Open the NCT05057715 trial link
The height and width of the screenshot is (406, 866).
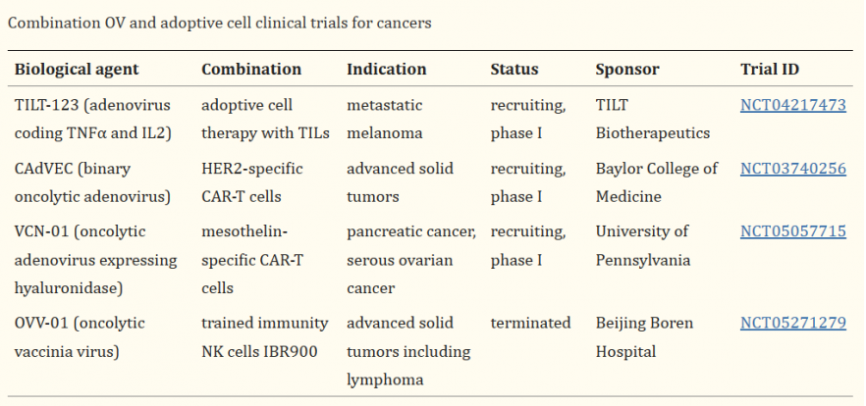pyautogui.click(x=792, y=232)
